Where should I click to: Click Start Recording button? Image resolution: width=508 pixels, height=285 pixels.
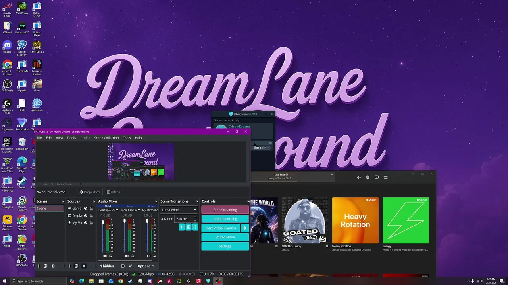(225, 219)
